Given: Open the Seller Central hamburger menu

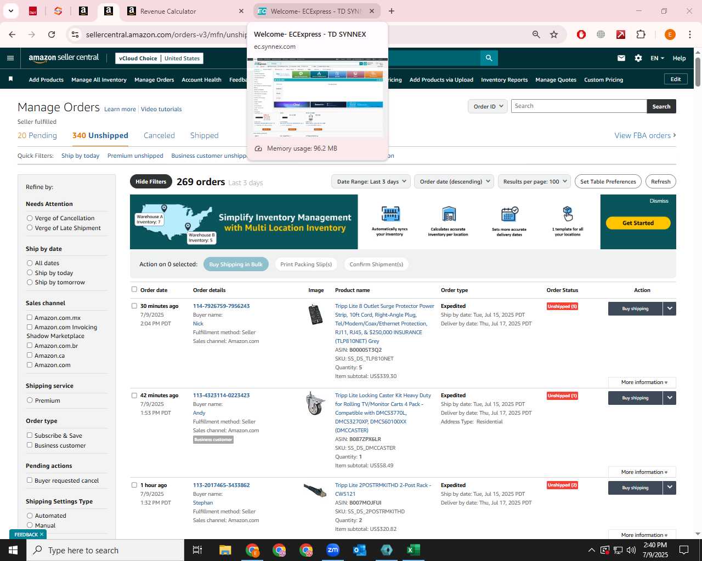Looking at the screenshot, I should tap(10, 58).
